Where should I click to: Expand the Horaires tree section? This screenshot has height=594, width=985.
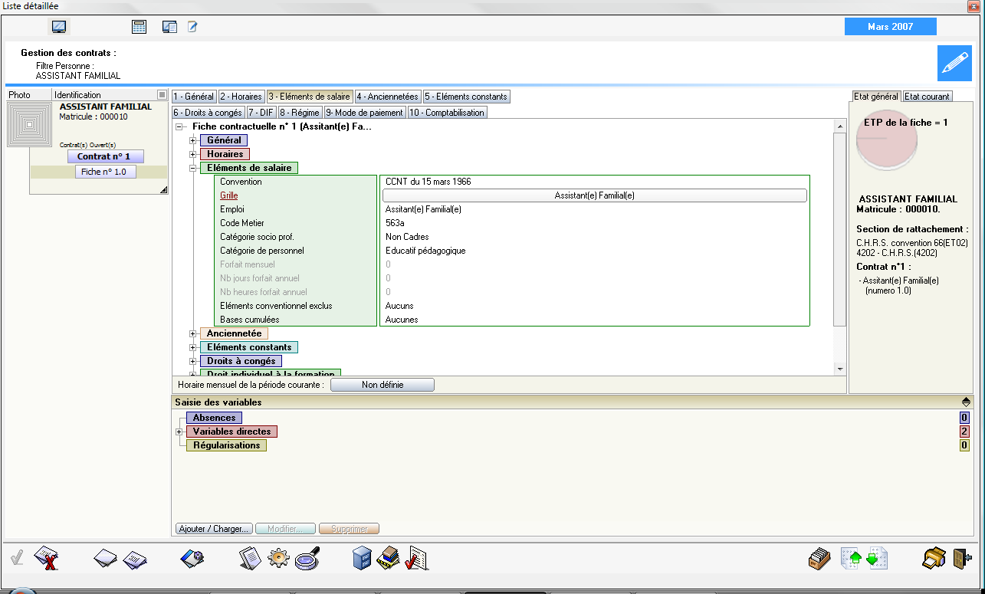coord(193,154)
